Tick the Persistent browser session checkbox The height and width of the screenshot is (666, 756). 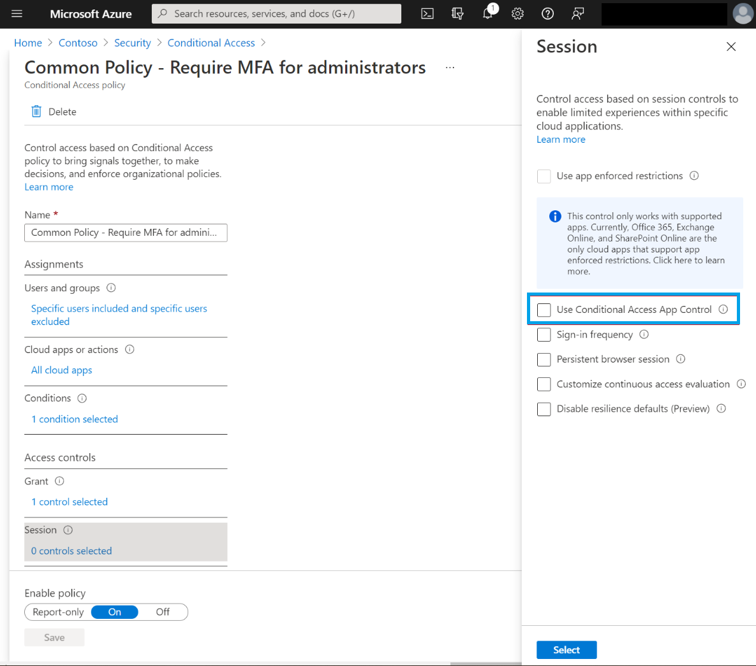click(544, 359)
